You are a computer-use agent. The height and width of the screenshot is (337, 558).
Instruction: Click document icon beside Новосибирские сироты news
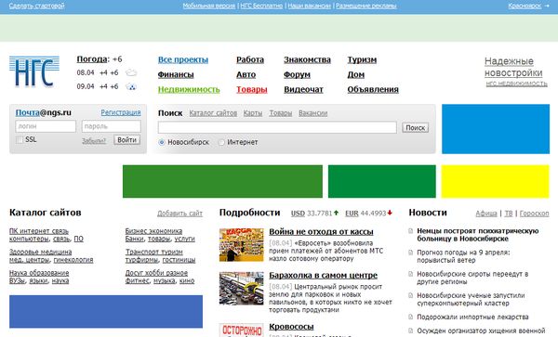click(411, 274)
